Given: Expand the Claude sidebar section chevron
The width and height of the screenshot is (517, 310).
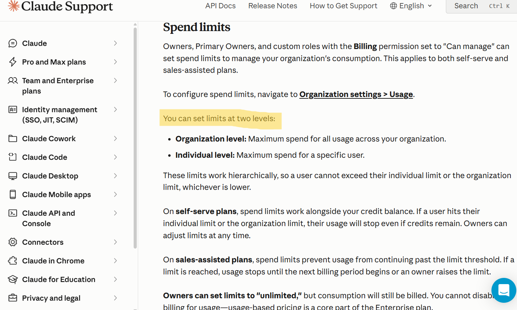Looking at the screenshot, I should tap(115, 43).
